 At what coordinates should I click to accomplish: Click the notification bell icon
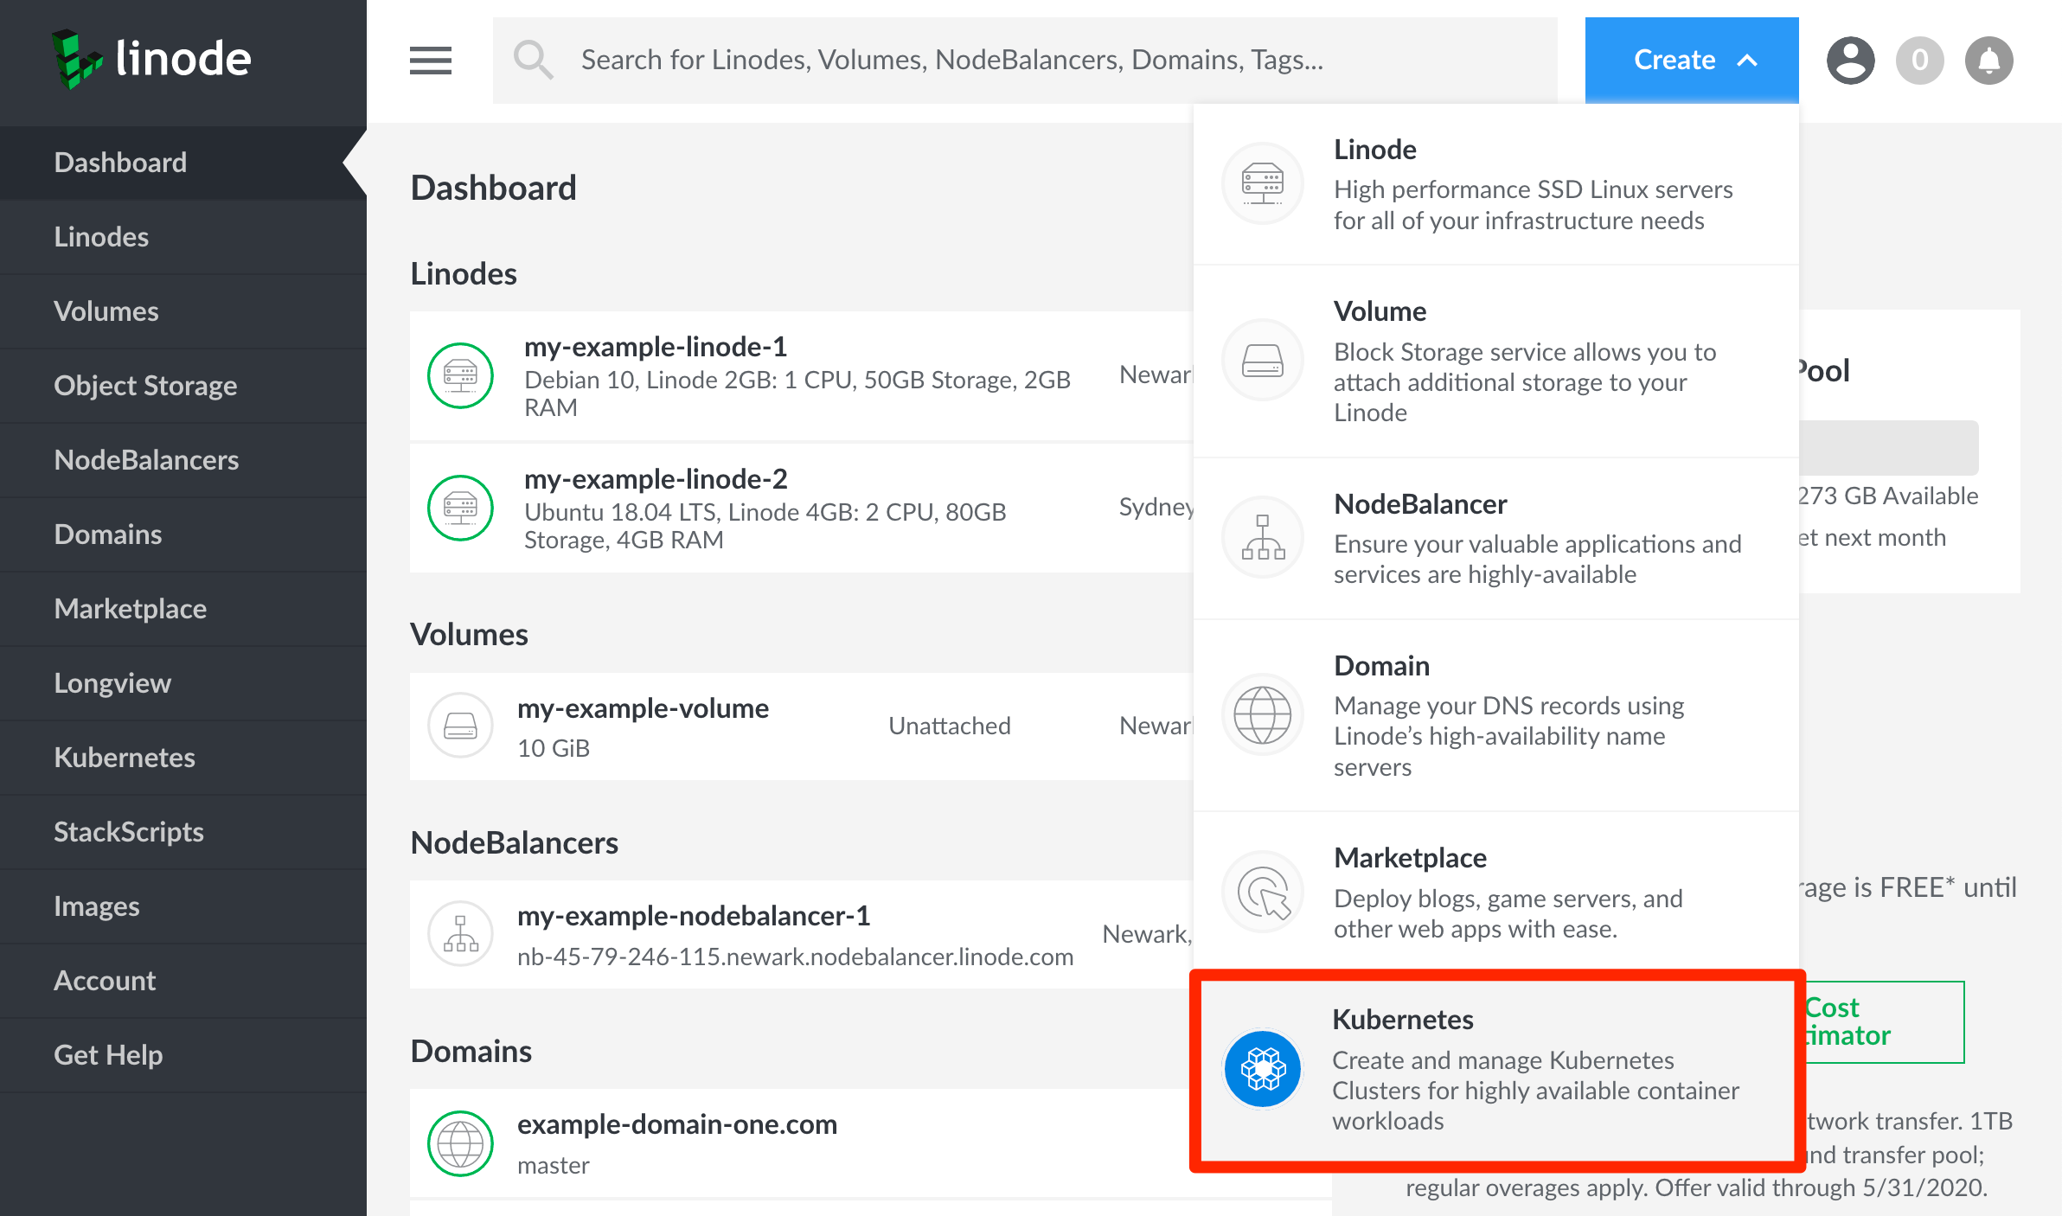click(1989, 61)
